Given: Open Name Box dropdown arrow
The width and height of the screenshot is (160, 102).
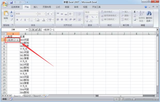Looking at the screenshot, I should [27, 30].
